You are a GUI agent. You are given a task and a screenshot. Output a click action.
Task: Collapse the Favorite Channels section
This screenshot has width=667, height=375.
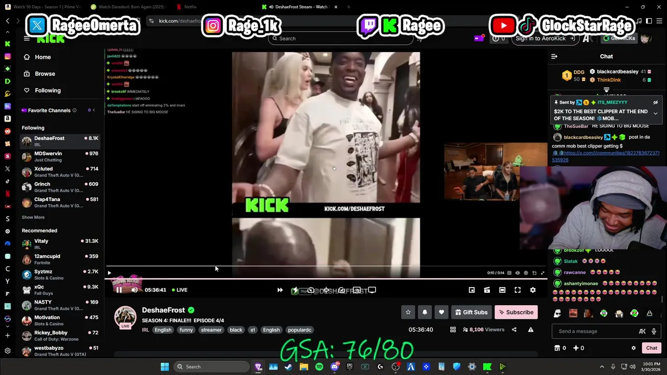[94, 110]
